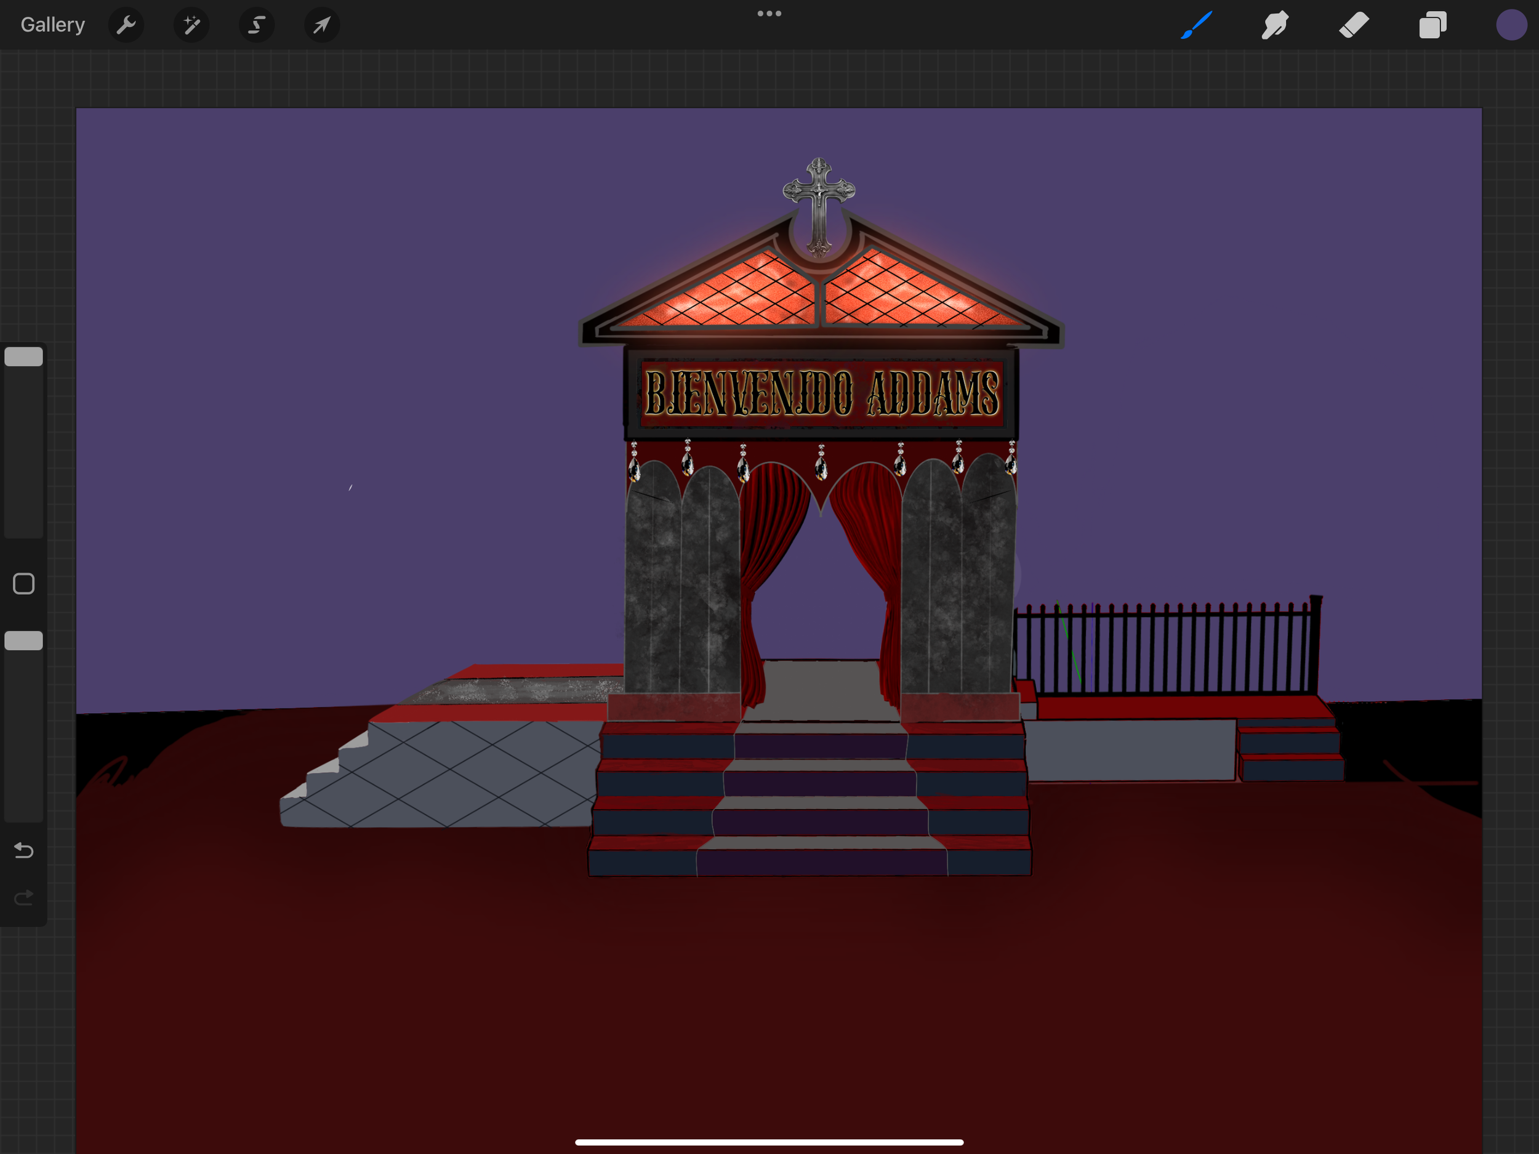1539x1154 pixels.
Task: Tap the home indicator bar
Action: pyautogui.click(x=769, y=1142)
